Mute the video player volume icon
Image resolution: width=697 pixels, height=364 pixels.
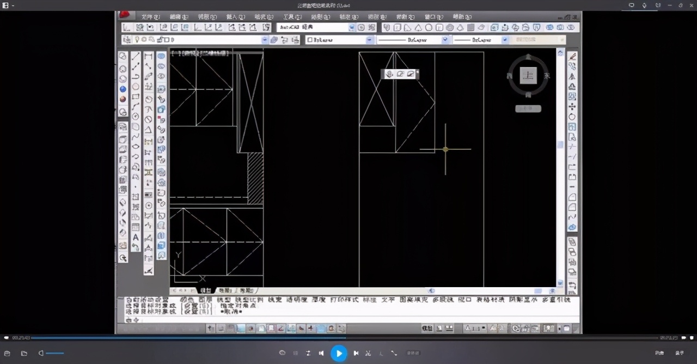41,353
